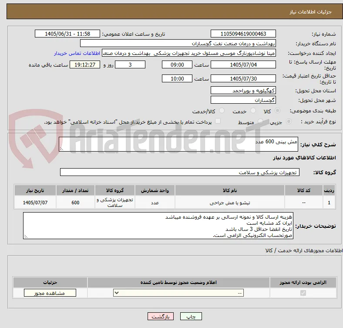343x328 pixels.
Task: Click the unit cell عدد
Action: 155,203
